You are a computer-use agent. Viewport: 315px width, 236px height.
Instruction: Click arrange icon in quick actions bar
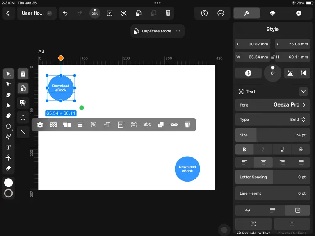67,125
